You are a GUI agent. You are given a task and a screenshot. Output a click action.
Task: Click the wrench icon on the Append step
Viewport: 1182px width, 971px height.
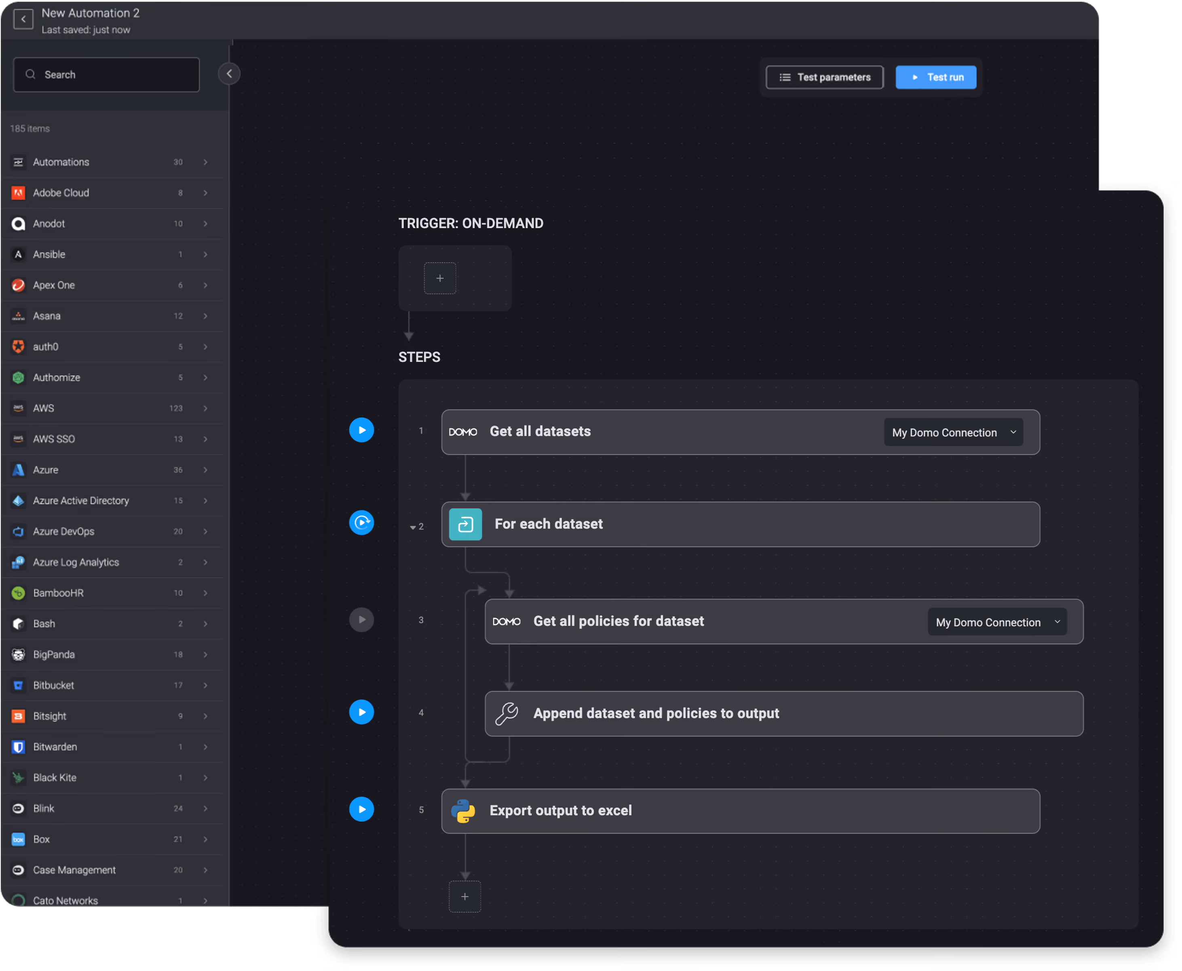507,714
